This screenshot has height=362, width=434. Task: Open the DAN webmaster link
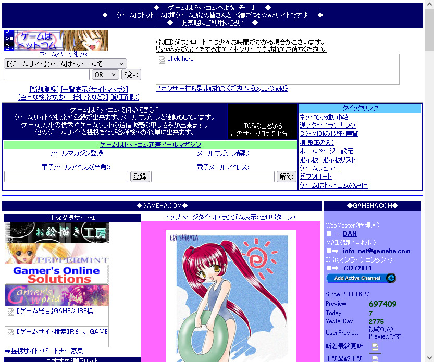click(x=350, y=234)
